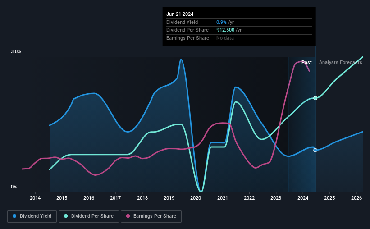Select the teal Dividend Per Share data point marker
Viewport: 370px width, 229px height.
[x=315, y=98]
